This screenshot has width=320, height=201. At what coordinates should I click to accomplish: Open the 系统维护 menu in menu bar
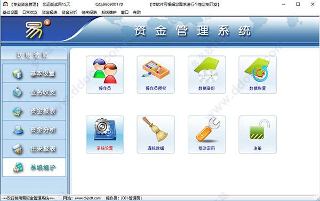pyautogui.click(x=109, y=12)
